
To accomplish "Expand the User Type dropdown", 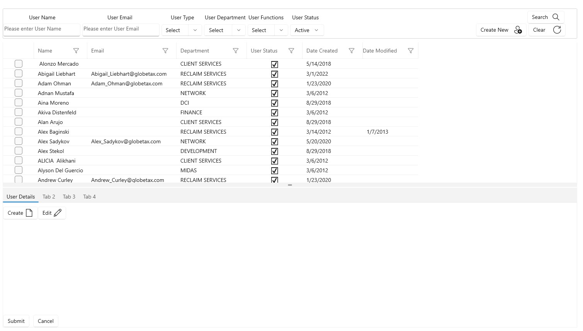I will 195,30.
